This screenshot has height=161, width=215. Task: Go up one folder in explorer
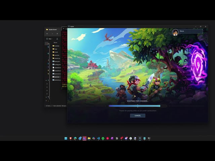(x=57, y=34)
